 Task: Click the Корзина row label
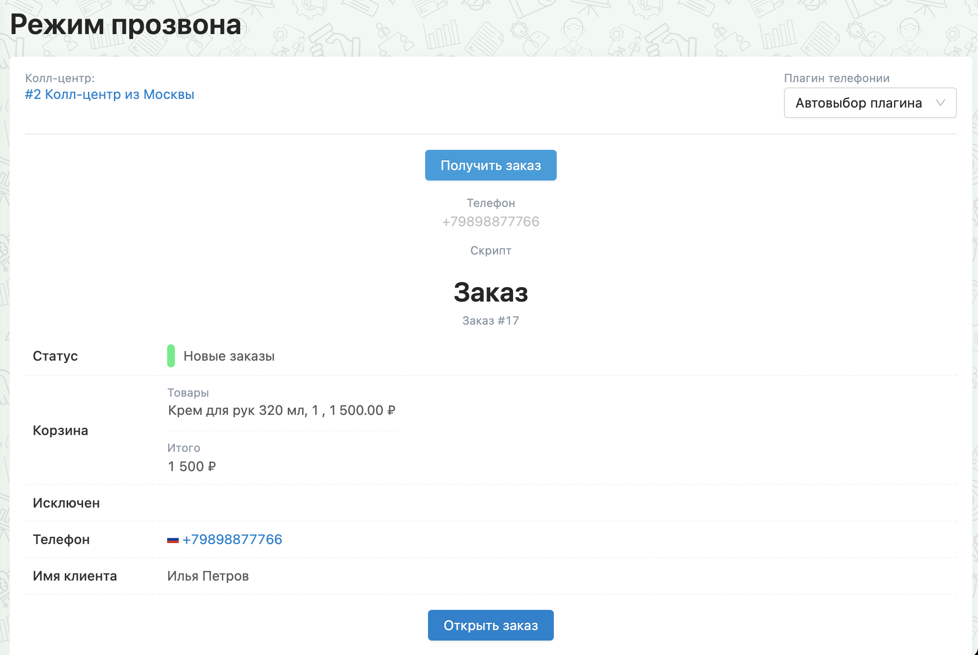point(61,430)
